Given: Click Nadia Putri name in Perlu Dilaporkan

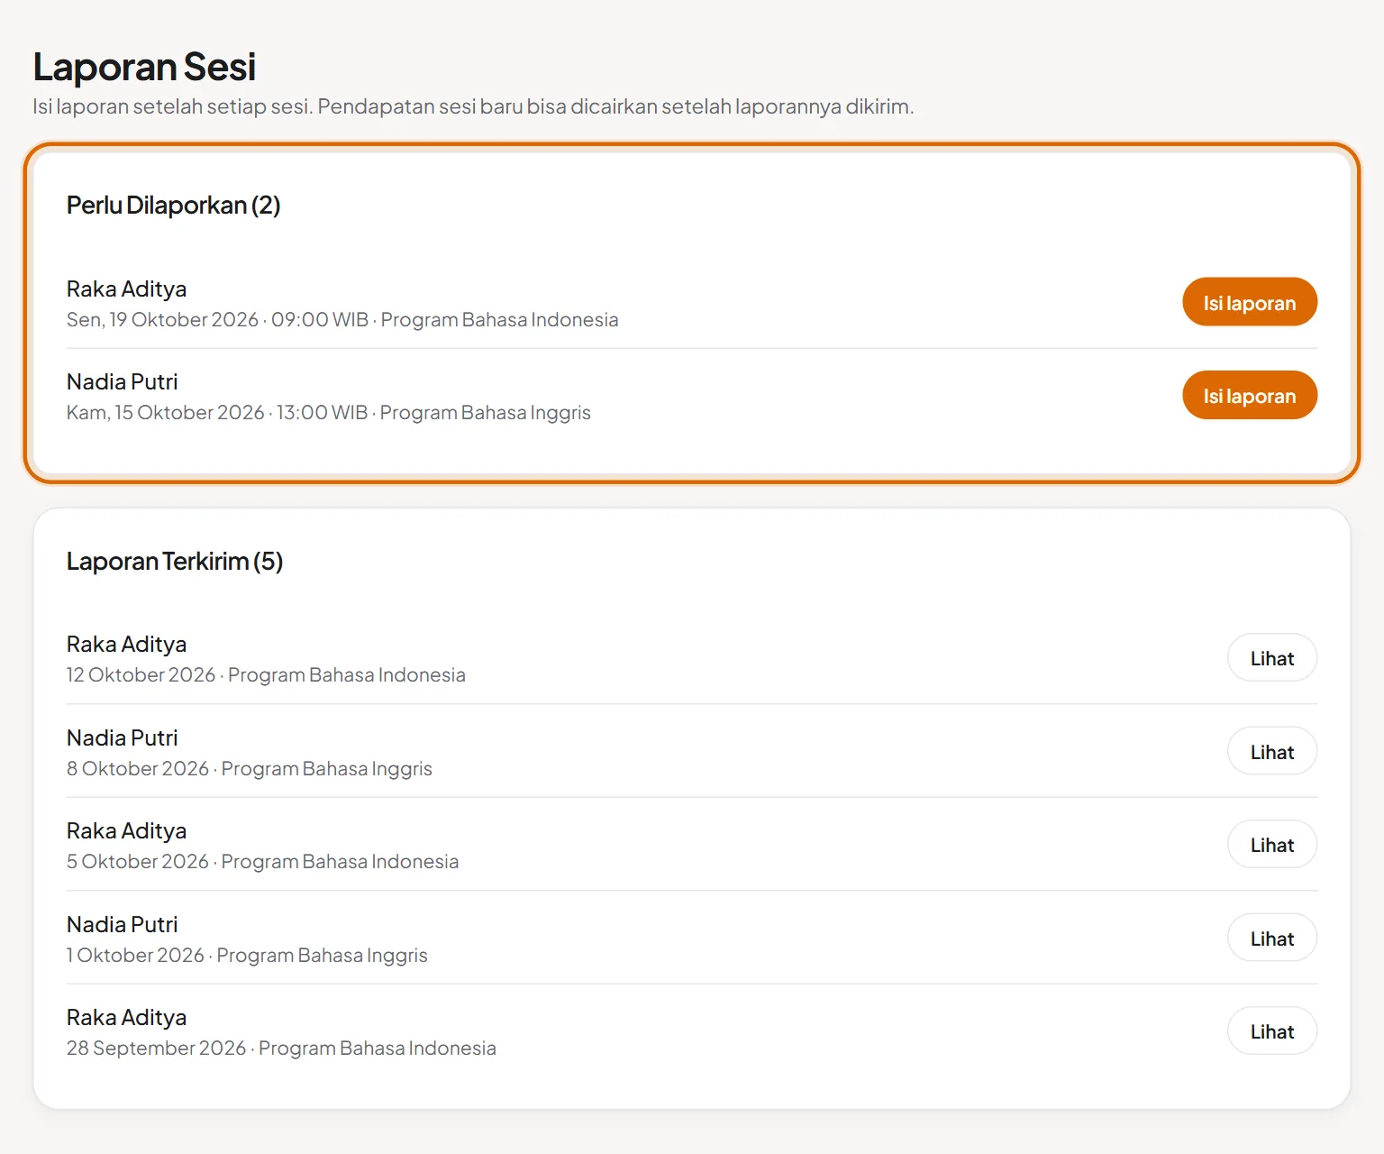Looking at the screenshot, I should click(x=122, y=382).
